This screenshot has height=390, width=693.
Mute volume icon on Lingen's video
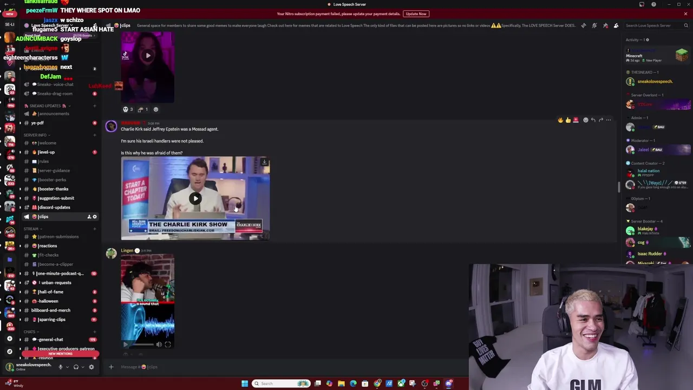[x=159, y=344]
